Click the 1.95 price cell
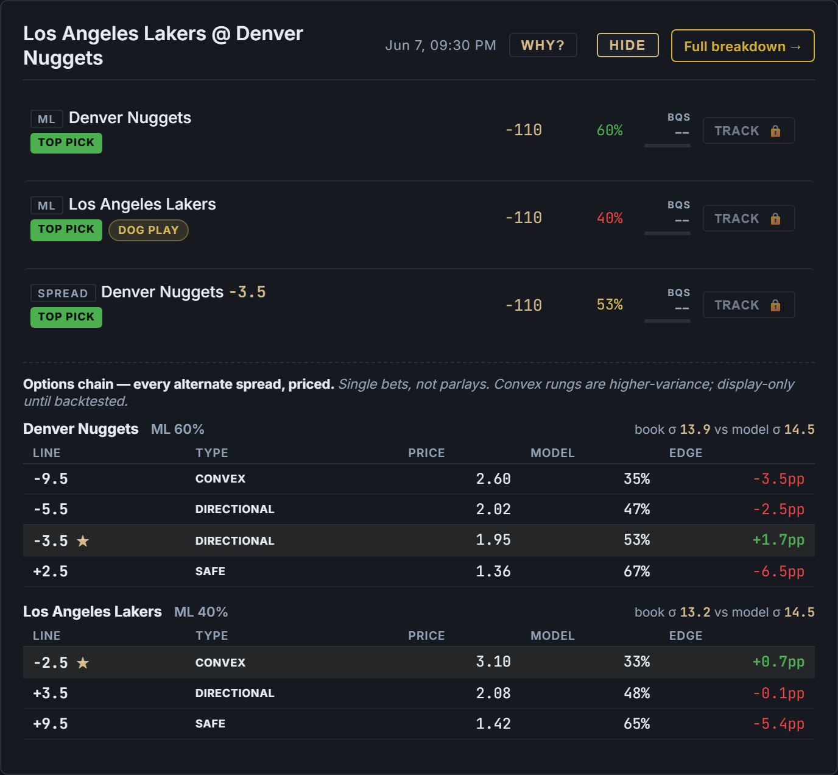838x775 pixels. point(493,540)
